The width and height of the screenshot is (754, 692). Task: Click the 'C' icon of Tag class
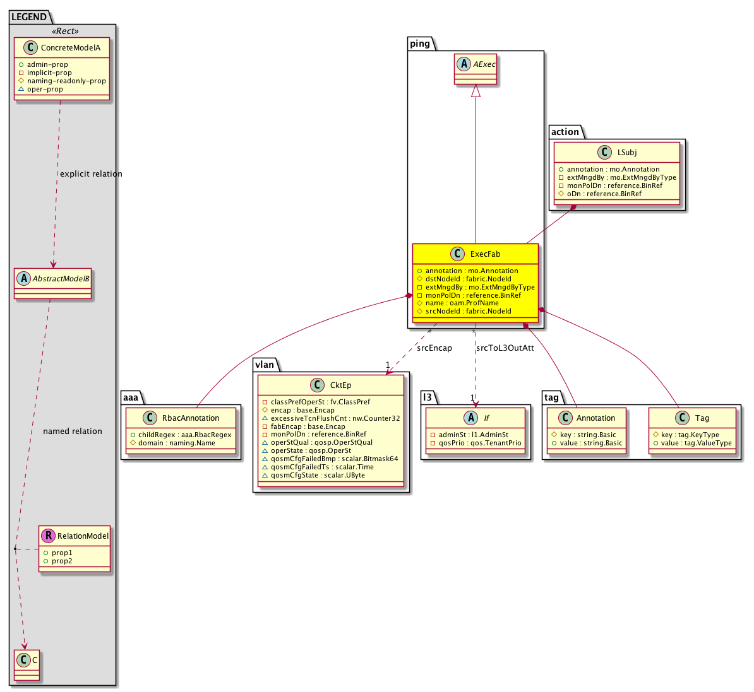point(683,418)
